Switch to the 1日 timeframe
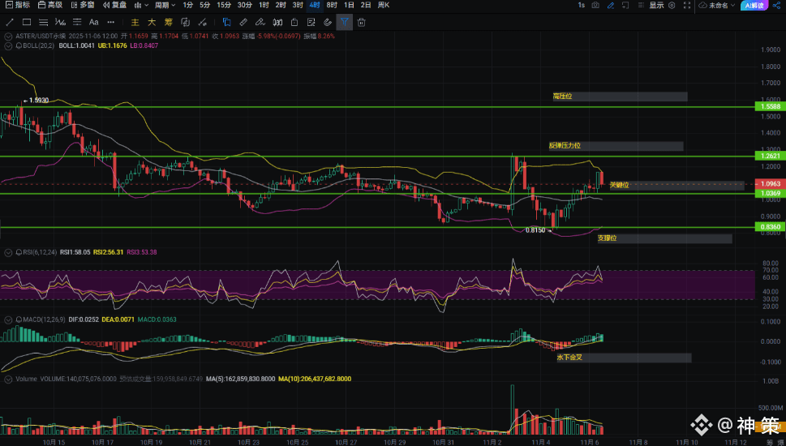786x446 pixels. tap(349, 5)
